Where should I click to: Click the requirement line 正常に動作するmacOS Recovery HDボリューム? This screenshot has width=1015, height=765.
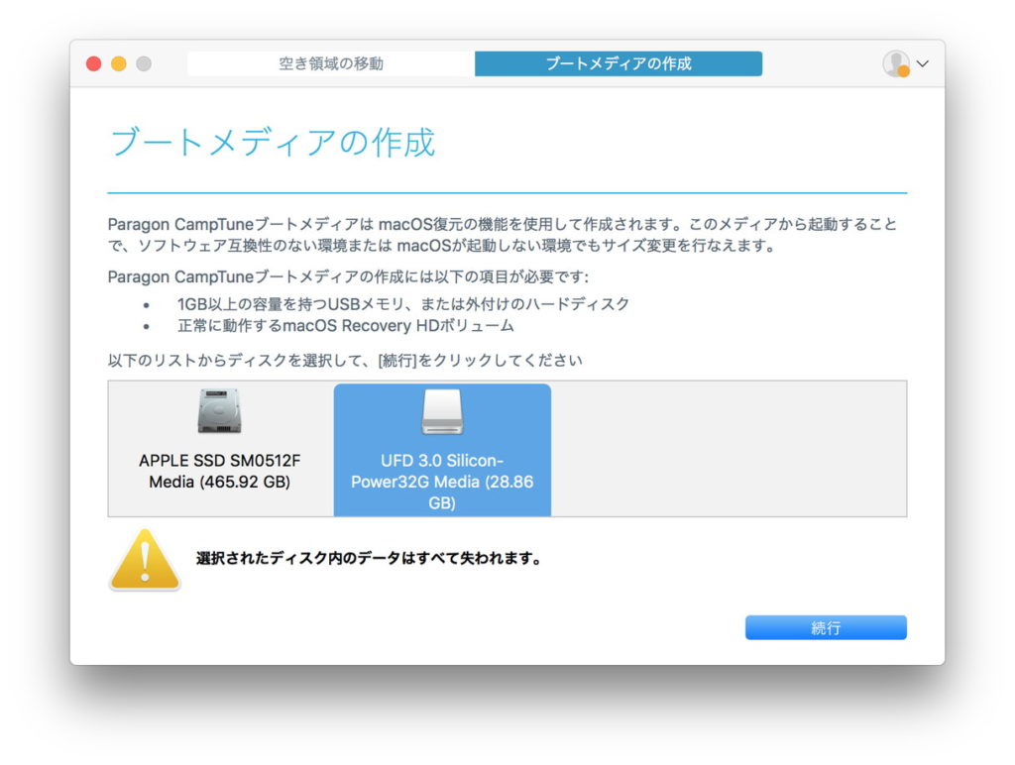click(x=346, y=325)
